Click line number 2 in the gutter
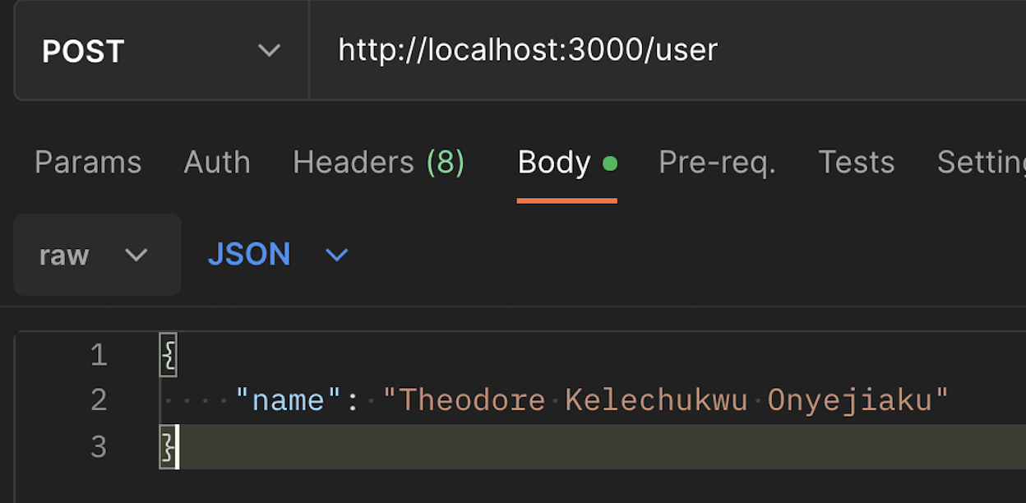1026x503 pixels. pos(99,400)
